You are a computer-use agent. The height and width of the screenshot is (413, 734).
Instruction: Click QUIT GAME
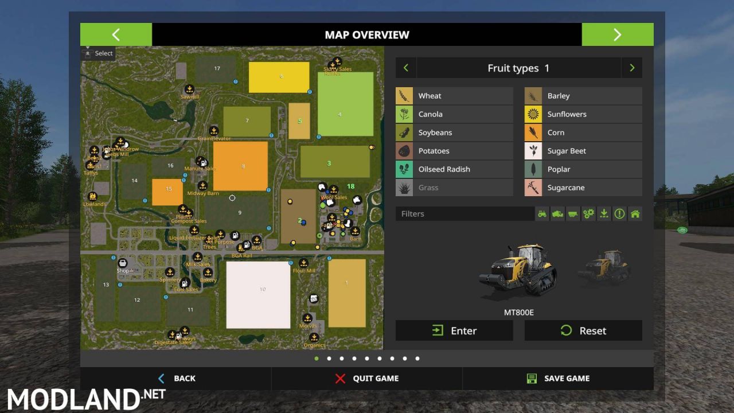[367, 379]
